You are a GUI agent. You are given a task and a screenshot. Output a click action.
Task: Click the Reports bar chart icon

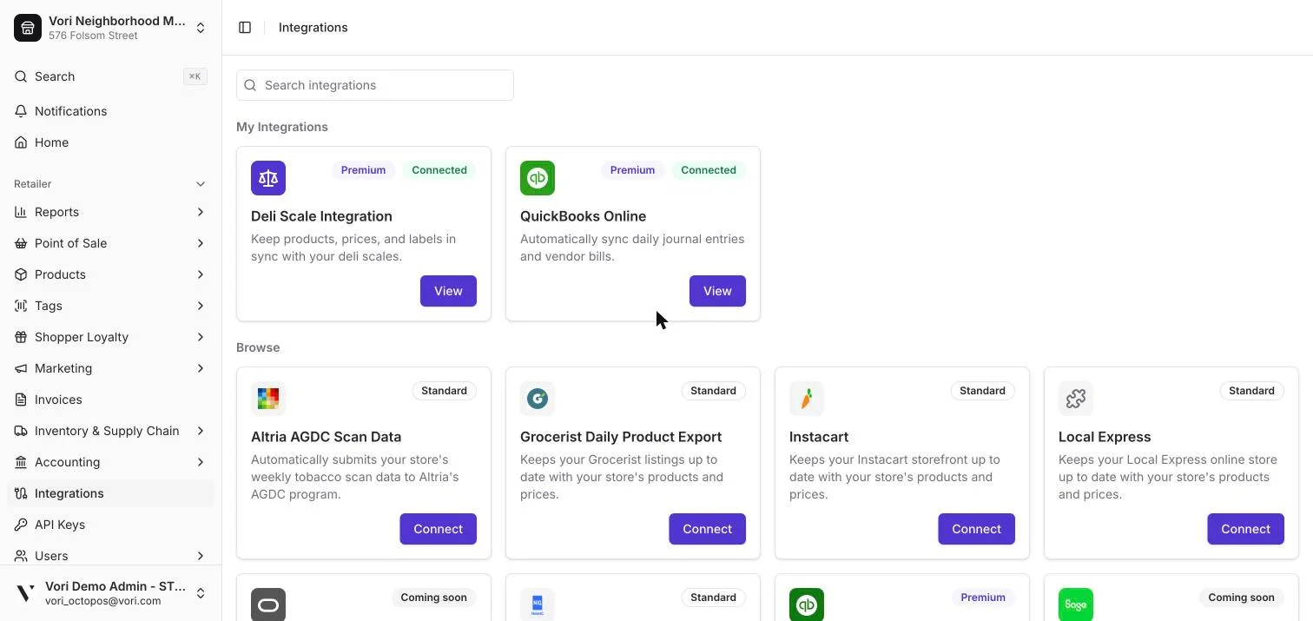[x=21, y=212]
